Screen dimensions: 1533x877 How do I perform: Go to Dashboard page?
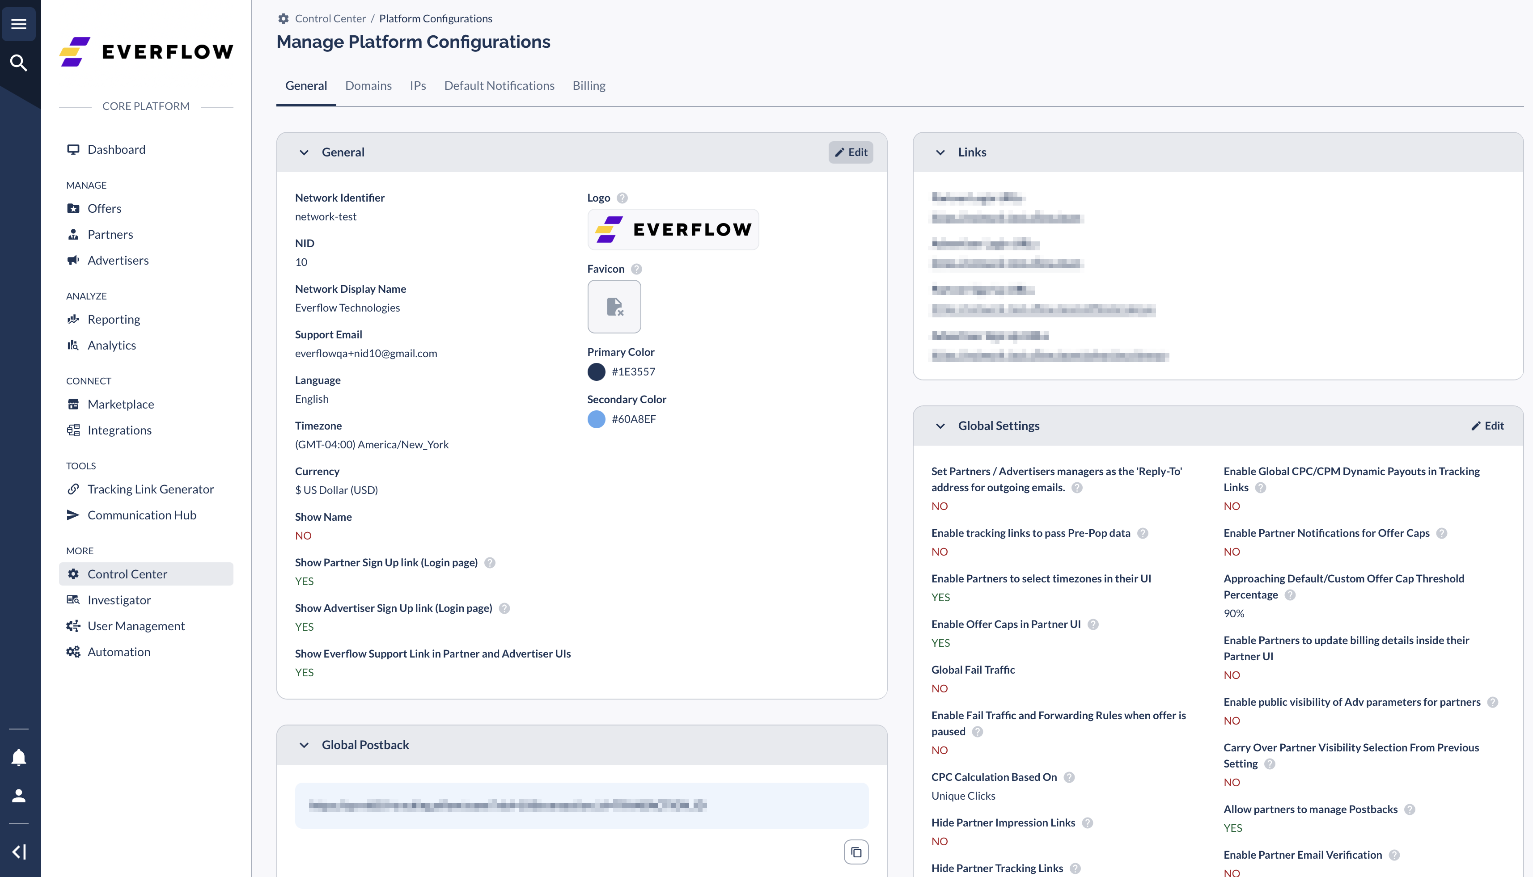pos(116,149)
